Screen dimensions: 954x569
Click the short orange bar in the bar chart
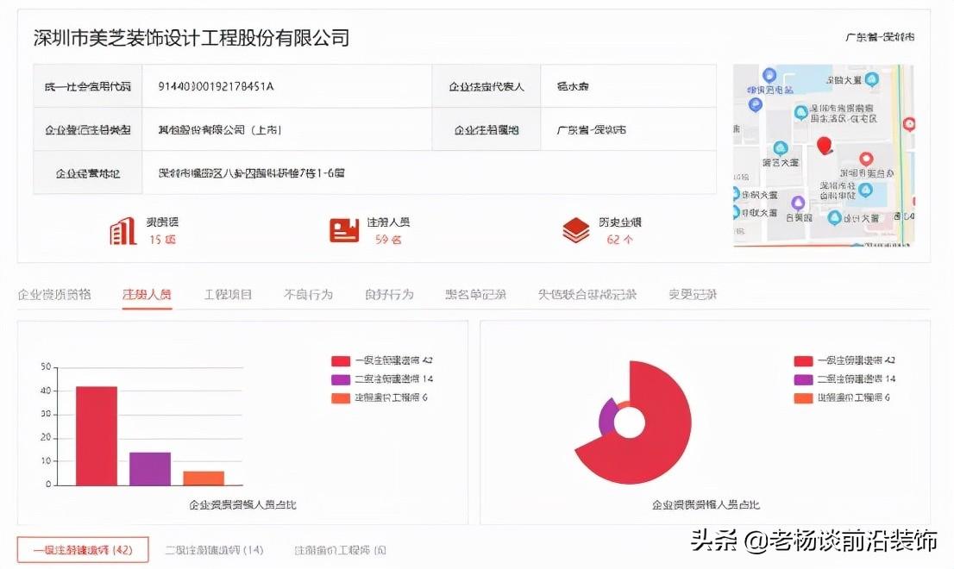tap(204, 478)
